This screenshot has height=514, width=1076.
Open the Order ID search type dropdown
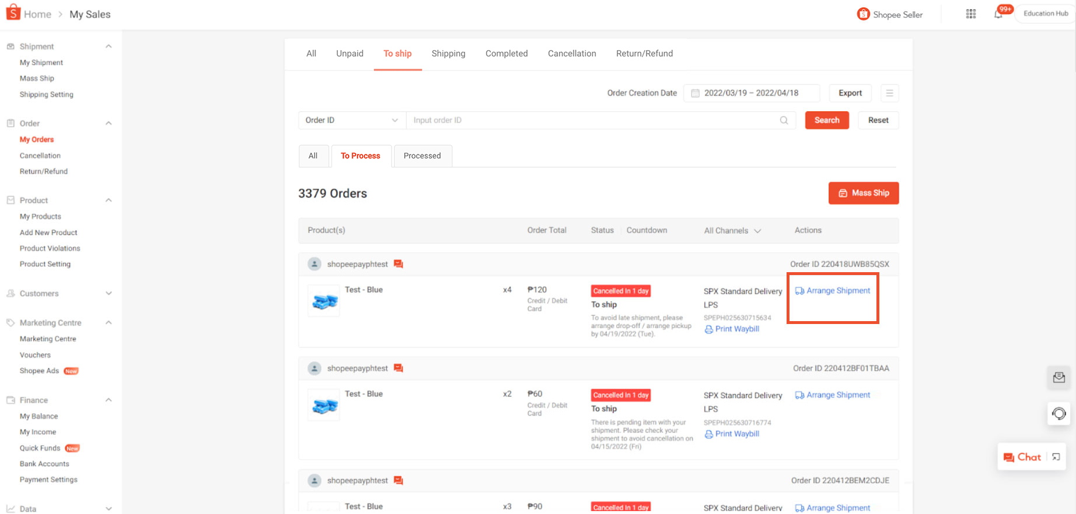[351, 120]
